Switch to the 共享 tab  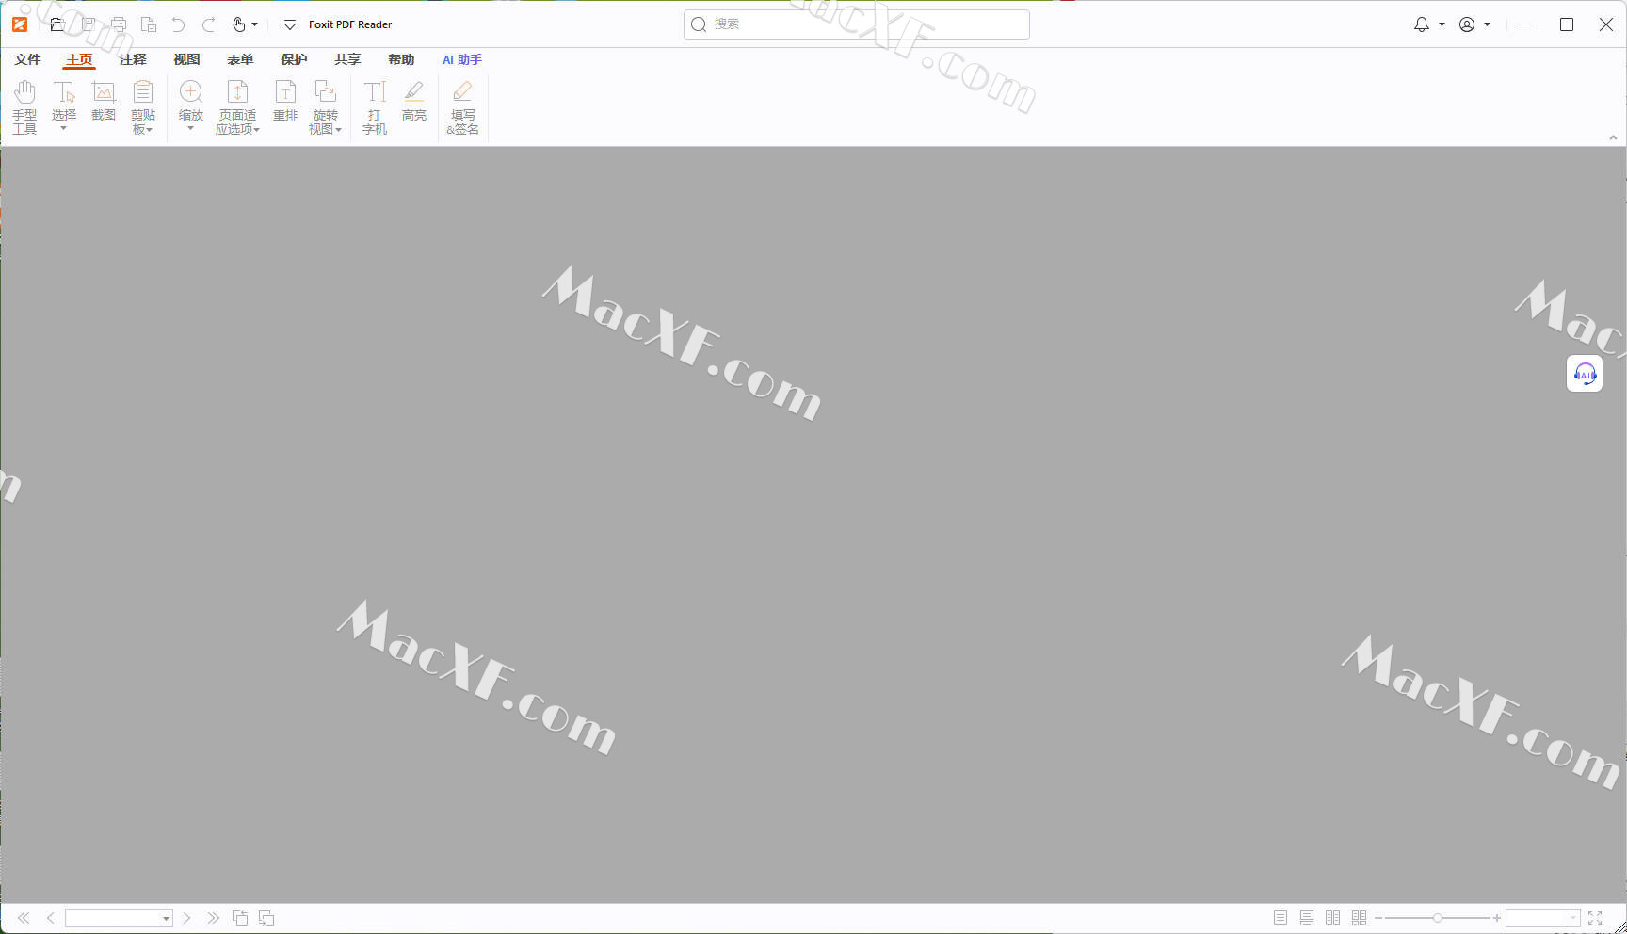[x=347, y=59]
